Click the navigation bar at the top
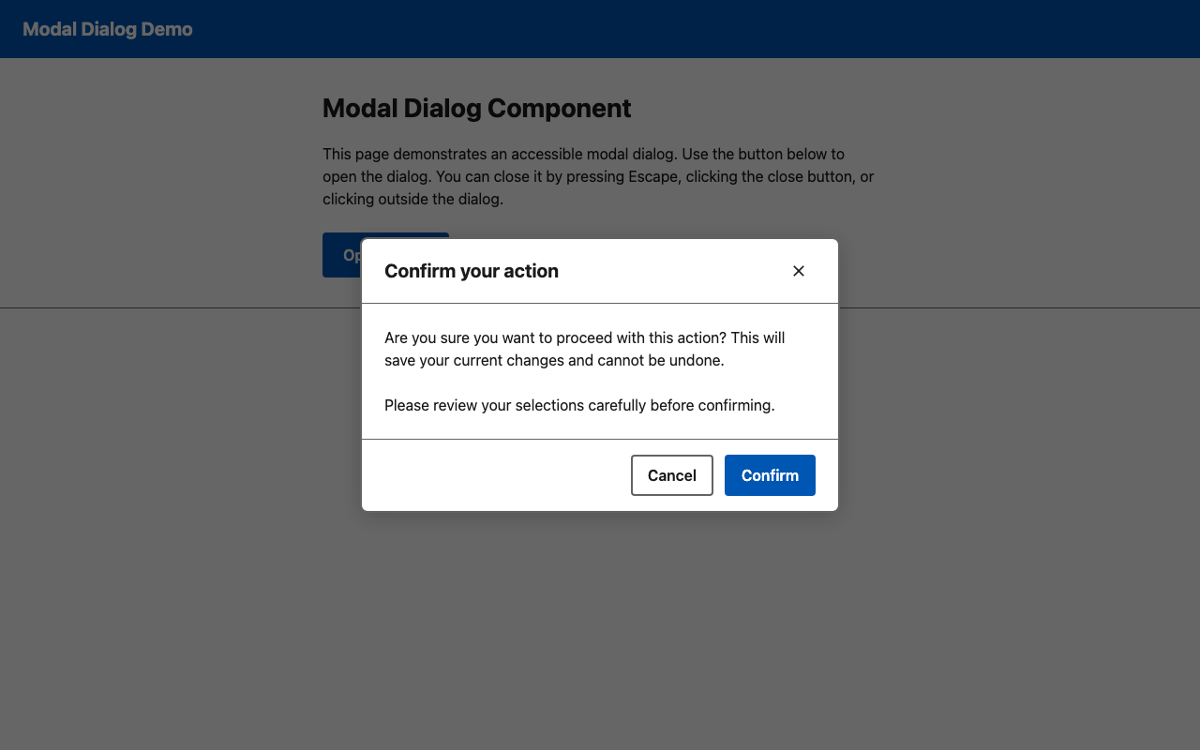The height and width of the screenshot is (750, 1200). [600, 29]
